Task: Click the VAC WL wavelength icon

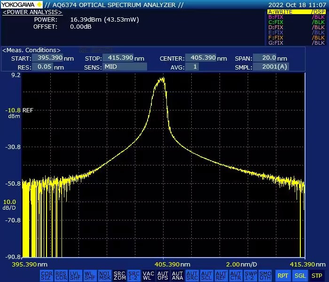Action: point(149,275)
